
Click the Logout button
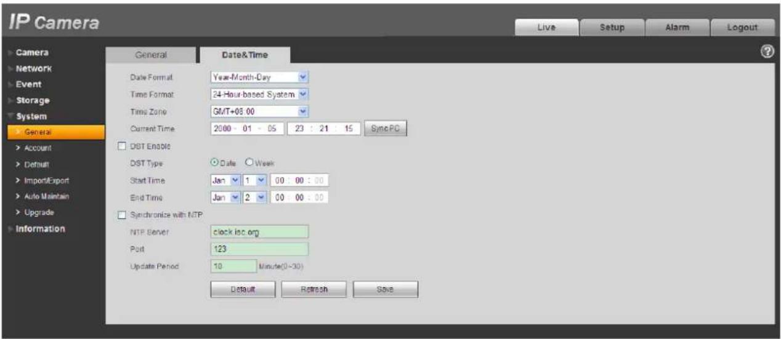pos(743,26)
